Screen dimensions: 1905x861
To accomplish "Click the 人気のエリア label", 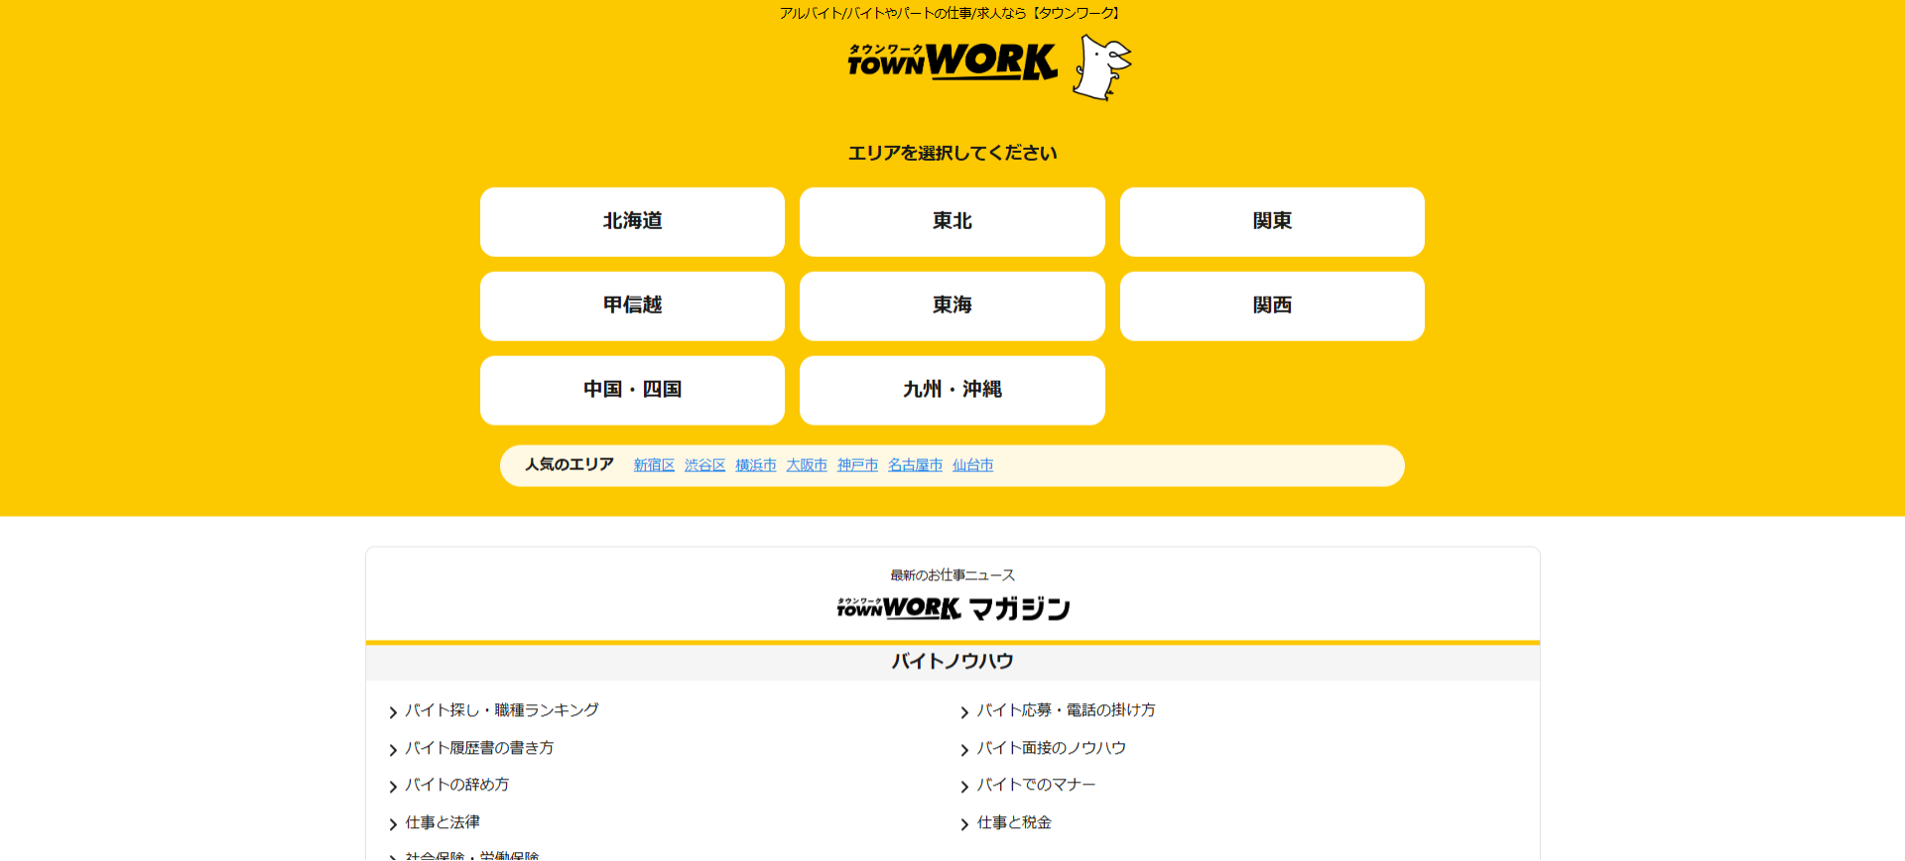I will click(570, 464).
